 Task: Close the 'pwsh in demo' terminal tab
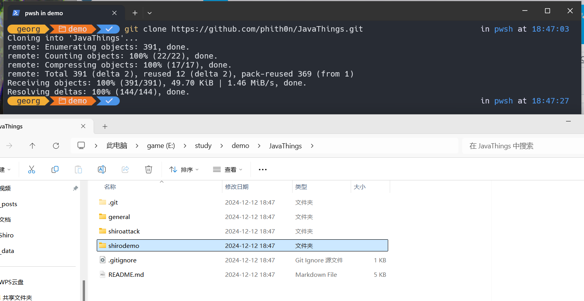pyautogui.click(x=114, y=13)
